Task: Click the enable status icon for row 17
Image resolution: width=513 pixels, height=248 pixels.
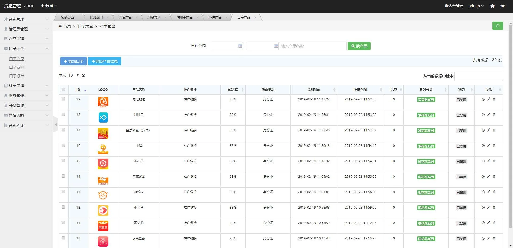Action: (483, 130)
